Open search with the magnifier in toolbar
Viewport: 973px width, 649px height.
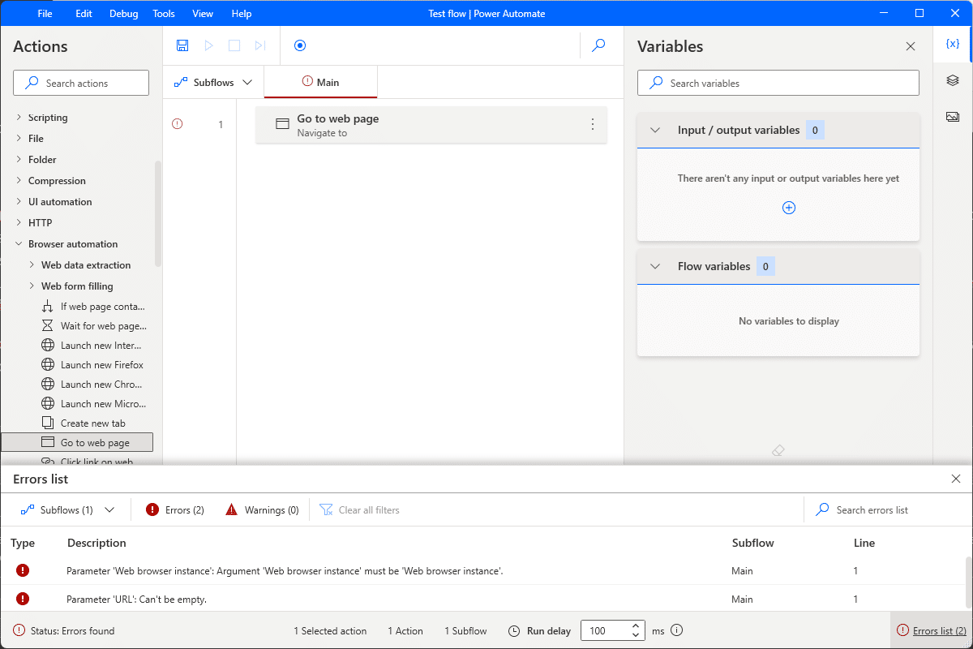tap(598, 45)
